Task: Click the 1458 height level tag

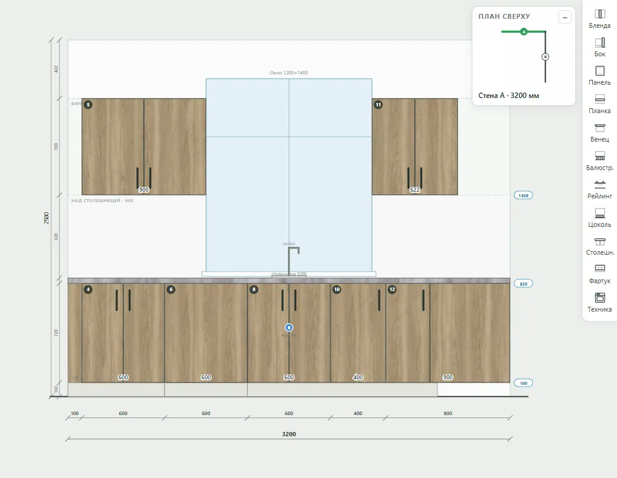Action: click(523, 195)
